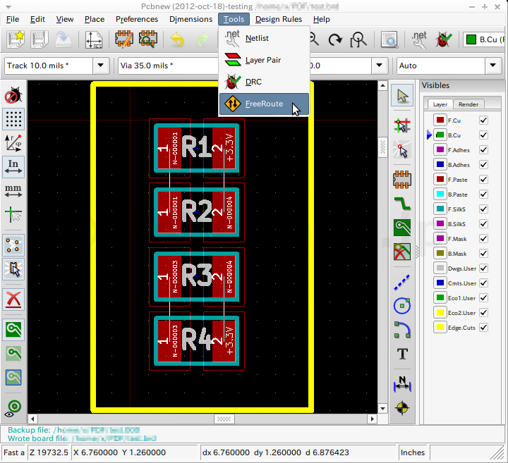Image resolution: width=508 pixels, height=463 pixels.
Task: Select the add text T tool
Action: (x=402, y=354)
